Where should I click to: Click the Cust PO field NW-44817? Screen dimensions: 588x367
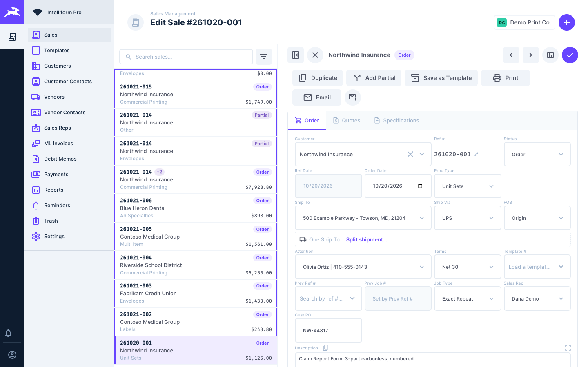328,330
